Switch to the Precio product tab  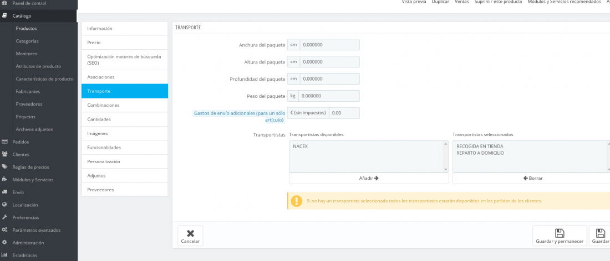point(124,43)
